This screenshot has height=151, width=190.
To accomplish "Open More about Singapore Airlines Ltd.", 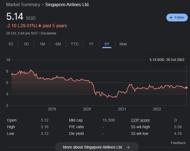I will point(97,147).
